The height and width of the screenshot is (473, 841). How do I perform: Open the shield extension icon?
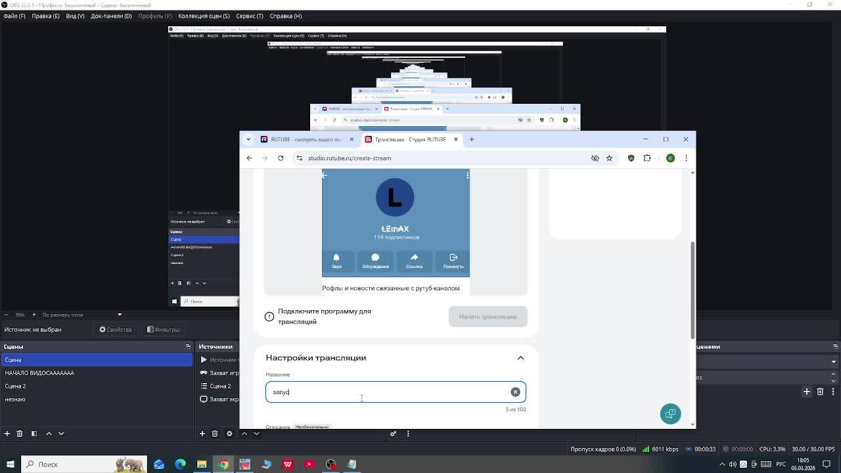[631, 158]
